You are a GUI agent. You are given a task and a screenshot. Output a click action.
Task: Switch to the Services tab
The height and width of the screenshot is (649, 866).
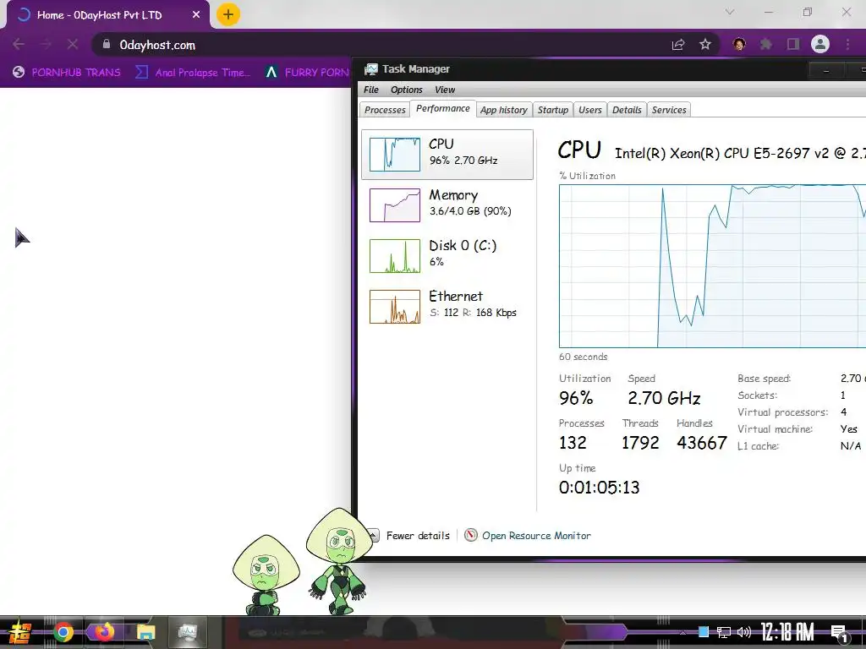669,110
